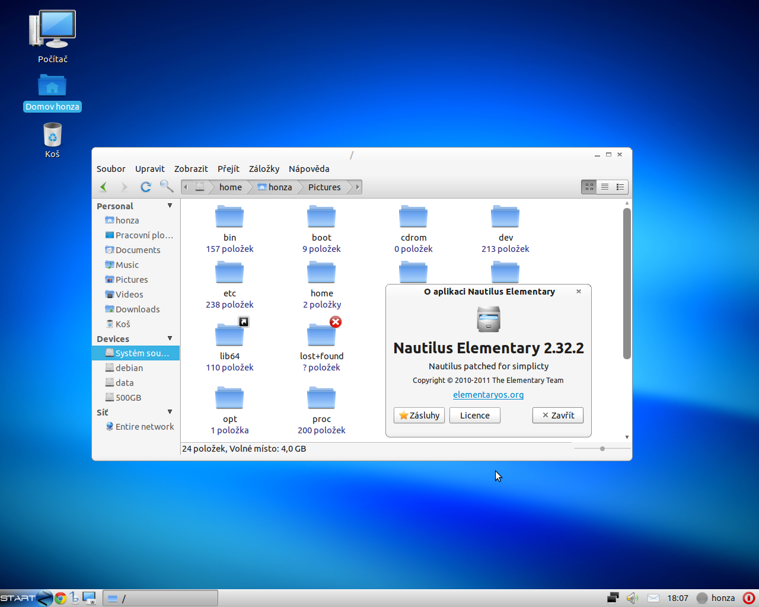Open Entire network in sidebar
The height and width of the screenshot is (607, 759).
[136, 427]
